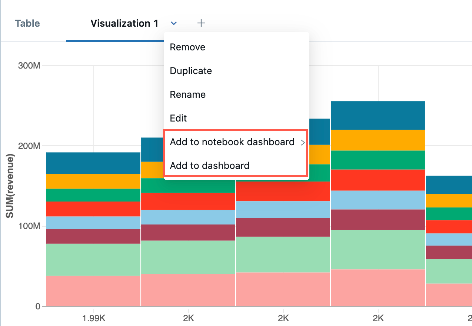
Task: Click Edit in the dropdown menu
Action: click(x=178, y=118)
